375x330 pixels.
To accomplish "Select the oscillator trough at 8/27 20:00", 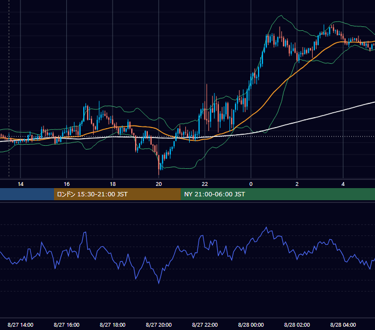I will [159, 283].
